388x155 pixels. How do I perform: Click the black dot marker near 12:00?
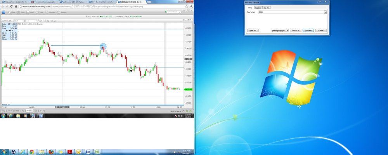[131, 71]
